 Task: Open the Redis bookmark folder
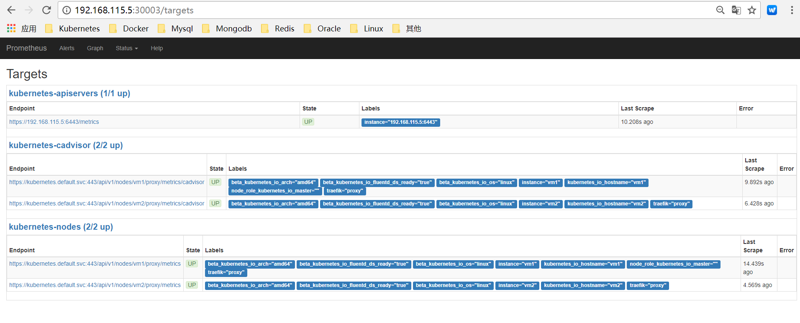pos(278,28)
